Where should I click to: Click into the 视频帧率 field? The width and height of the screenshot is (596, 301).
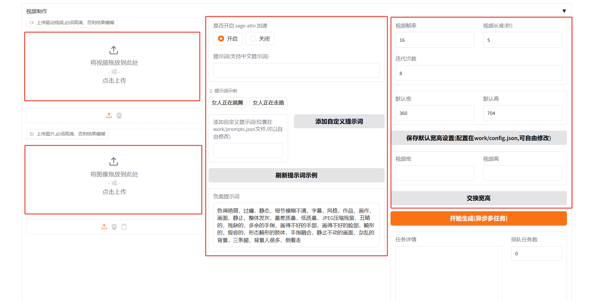(x=435, y=40)
